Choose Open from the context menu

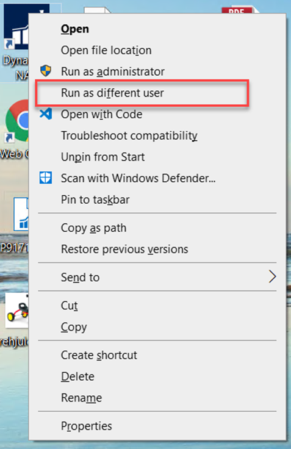[75, 29]
